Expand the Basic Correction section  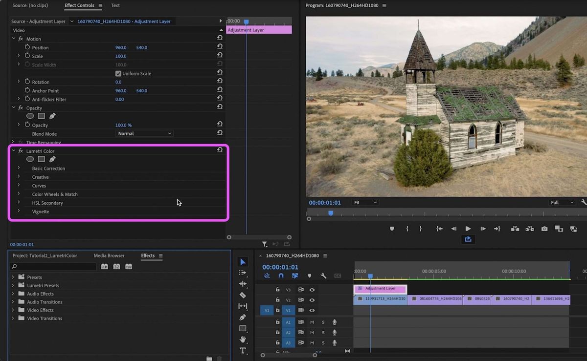[x=19, y=168]
